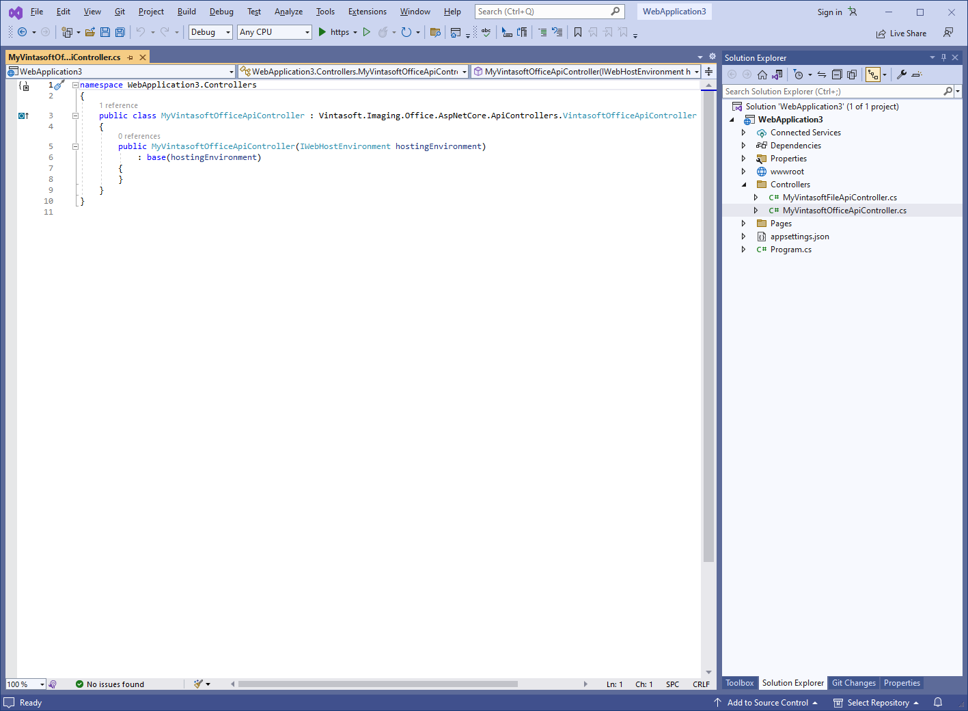Click the bookmark toggle icon in toolbar
Screen dimensions: 968x711
pos(578,32)
